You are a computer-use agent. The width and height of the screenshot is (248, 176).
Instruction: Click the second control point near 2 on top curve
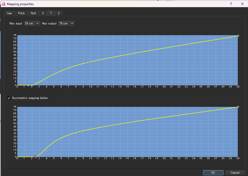tap(32, 85)
